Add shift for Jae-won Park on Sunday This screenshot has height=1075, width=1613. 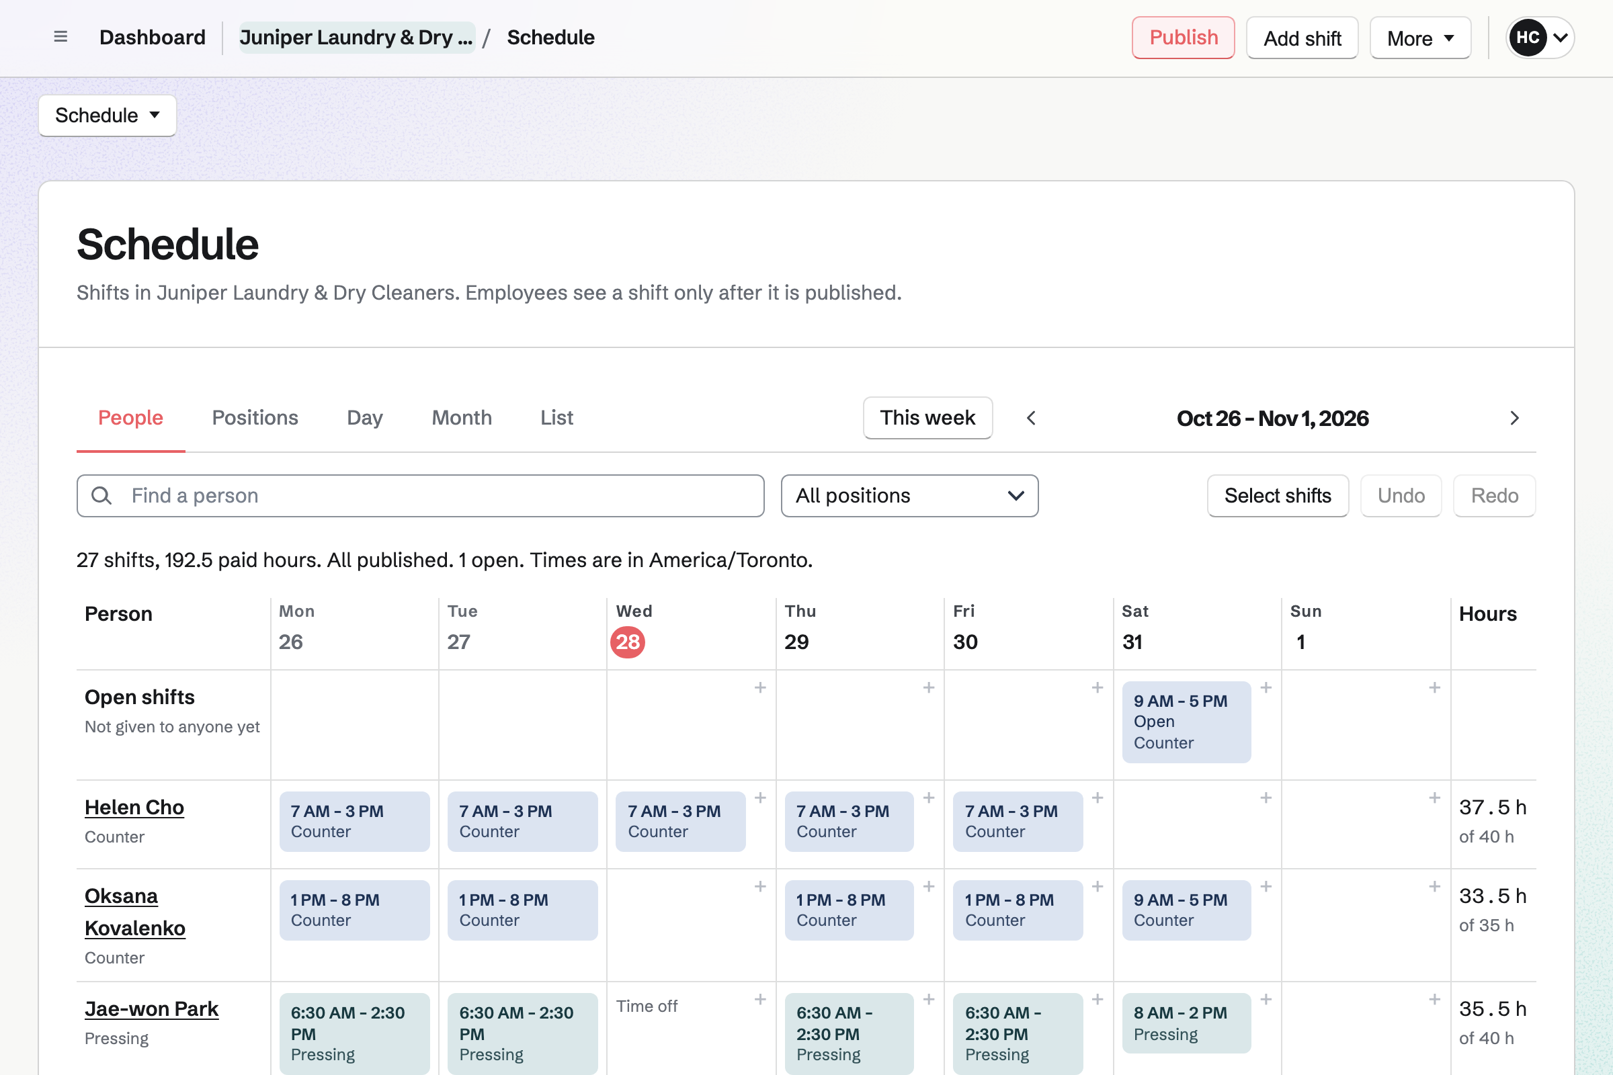pos(1434,1000)
